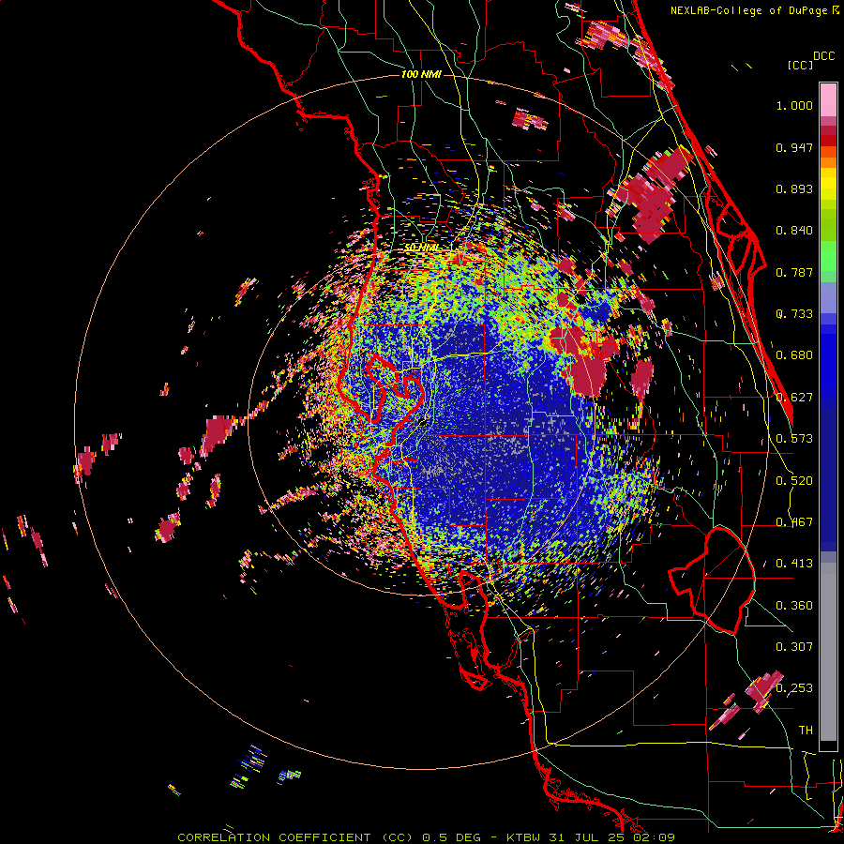Click the CORRELATION COEFFICIENT caption text
Image resolution: width=844 pixels, height=844 pixels.
click(x=274, y=837)
